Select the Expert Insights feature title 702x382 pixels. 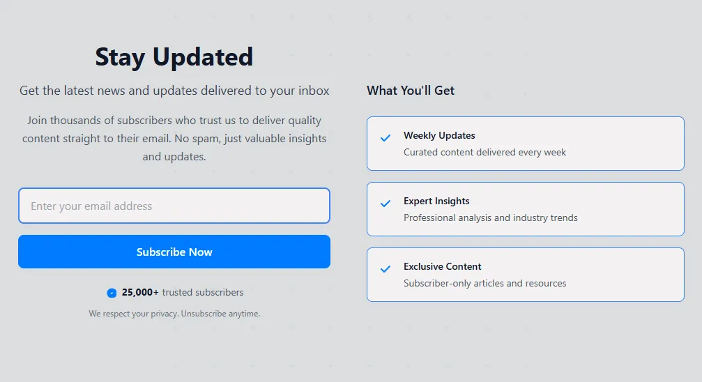(436, 201)
